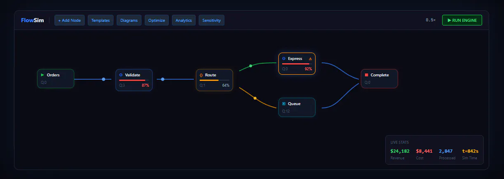Click the blue token between Orders and Validate
The width and height of the screenshot is (504, 179).
point(104,79)
